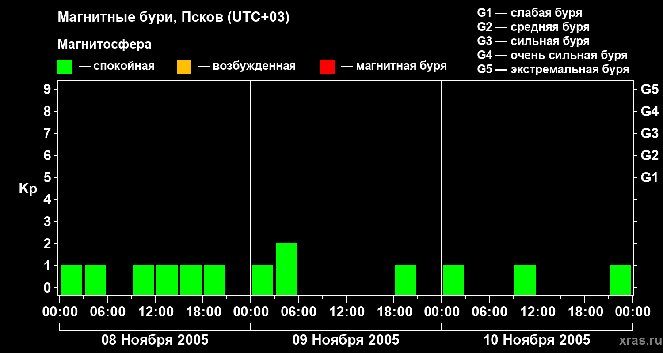Click the «G4 — очень сильная буря» legend line
Image resolution: width=663 pixels, height=353 pixels.
point(552,55)
